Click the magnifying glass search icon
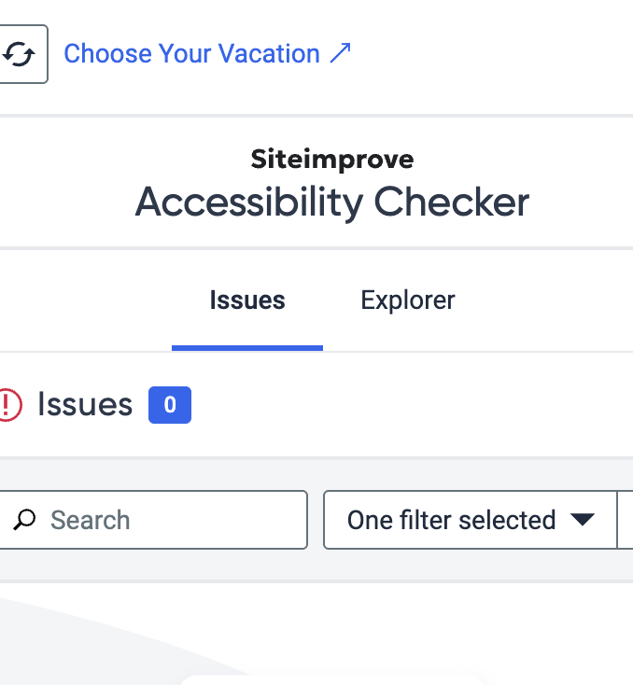Viewport: 633px width, 685px height. (x=24, y=520)
